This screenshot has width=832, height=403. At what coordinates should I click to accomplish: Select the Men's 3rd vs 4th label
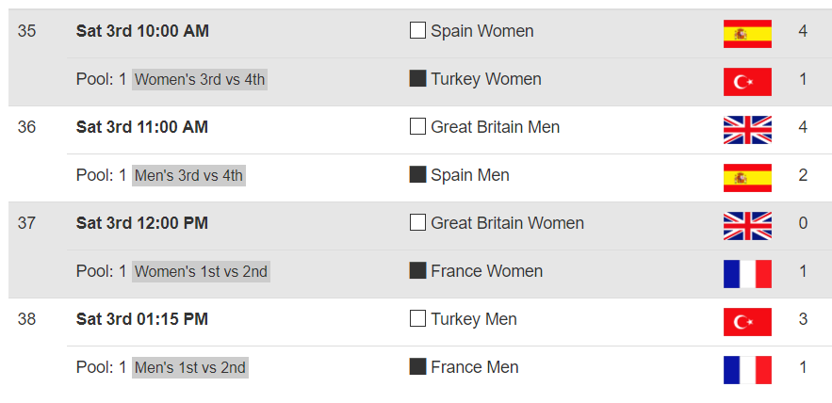[188, 176]
